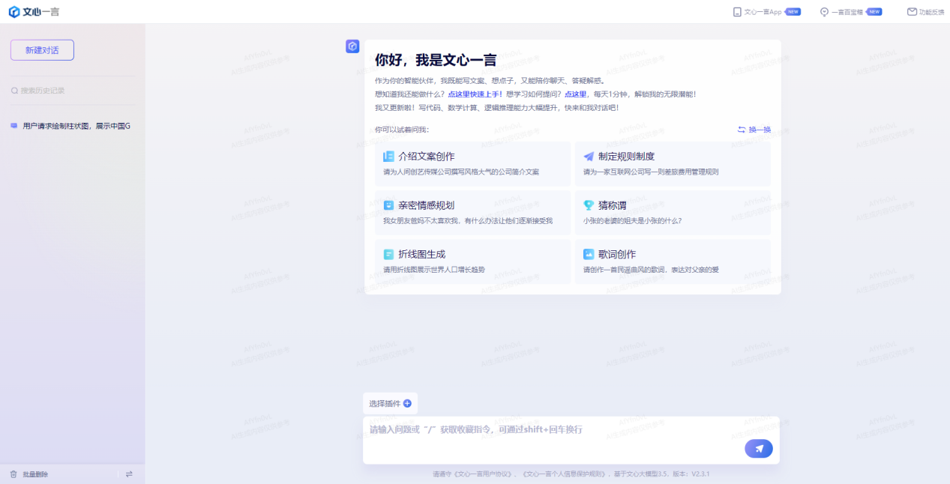The width and height of the screenshot is (950, 484).
Task: Send message with the paper plane button
Action: pyautogui.click(x=759, y=449)
